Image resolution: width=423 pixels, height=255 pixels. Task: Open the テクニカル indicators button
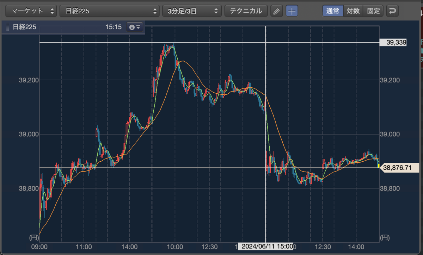point(246,11)
